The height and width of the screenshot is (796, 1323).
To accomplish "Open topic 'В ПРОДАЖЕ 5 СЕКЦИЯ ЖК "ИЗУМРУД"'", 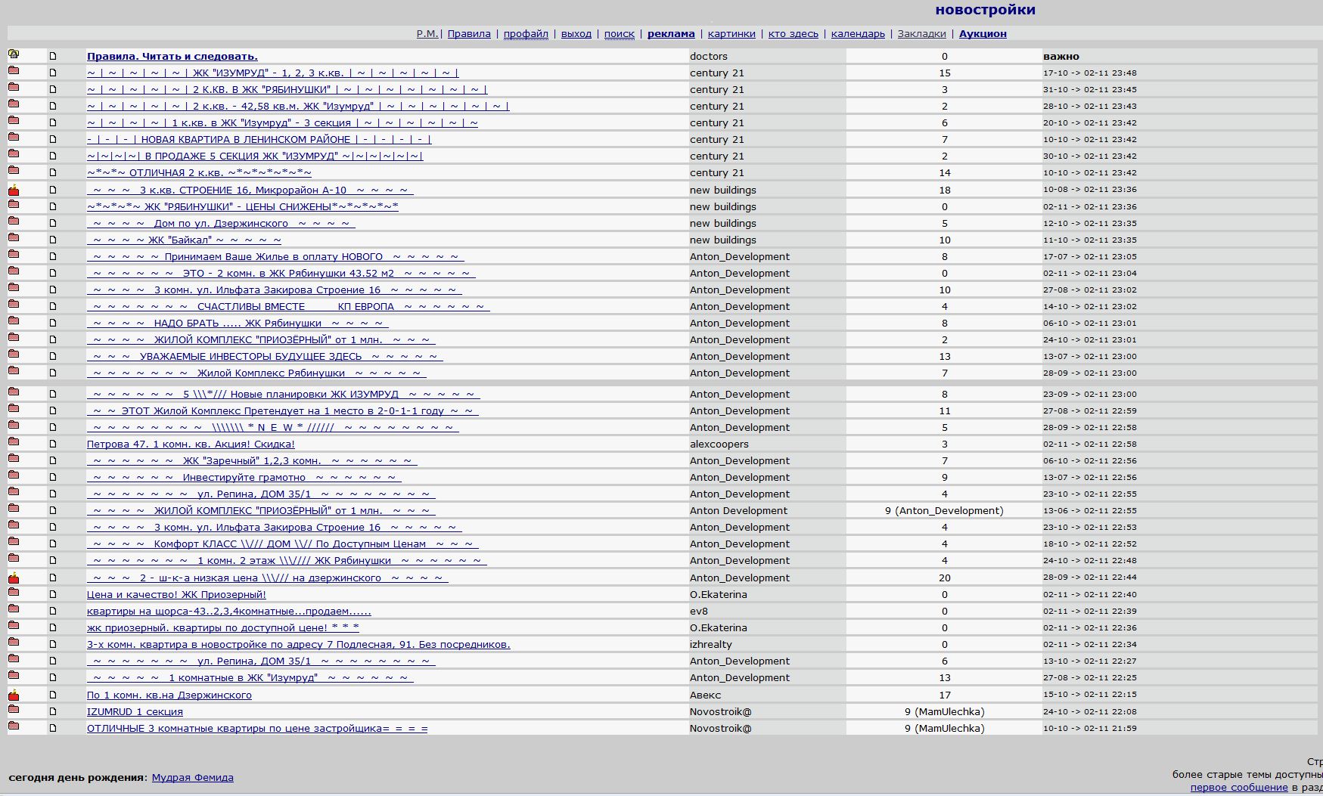I will click(255, 156).
